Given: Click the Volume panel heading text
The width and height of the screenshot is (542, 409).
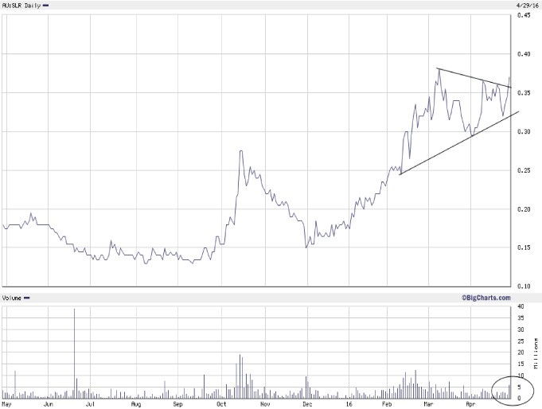Looking at the screenshot, I should pyautogui.click(x=11, y=298).
